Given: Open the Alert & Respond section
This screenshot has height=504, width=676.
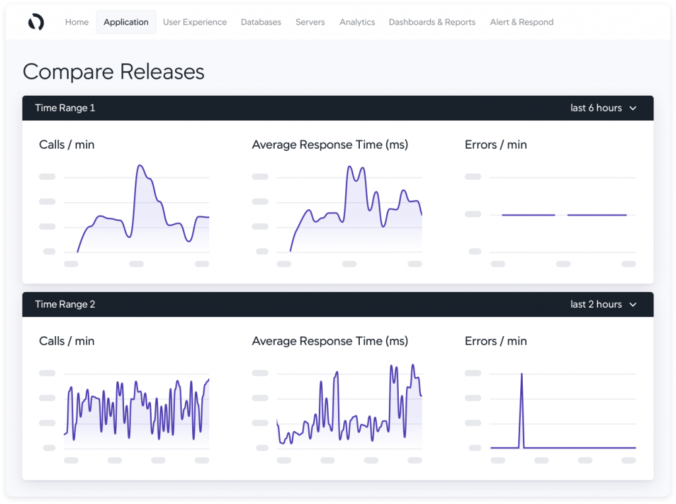Looking at the screenshot, I should click(x=522, y=22).
